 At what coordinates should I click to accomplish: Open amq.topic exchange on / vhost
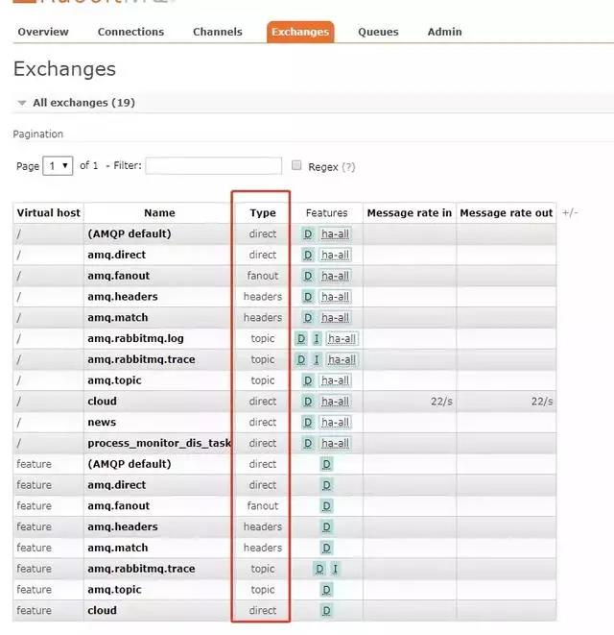point(114,380)
